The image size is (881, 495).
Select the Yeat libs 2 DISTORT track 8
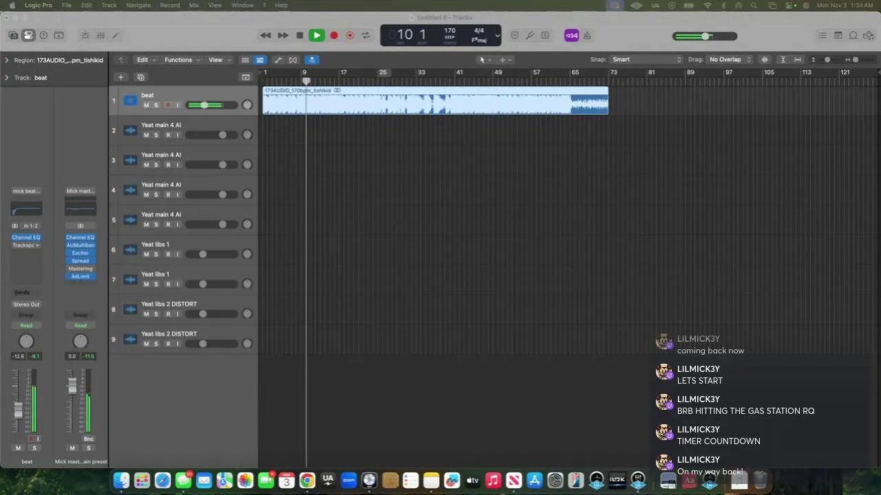(183, 309)
